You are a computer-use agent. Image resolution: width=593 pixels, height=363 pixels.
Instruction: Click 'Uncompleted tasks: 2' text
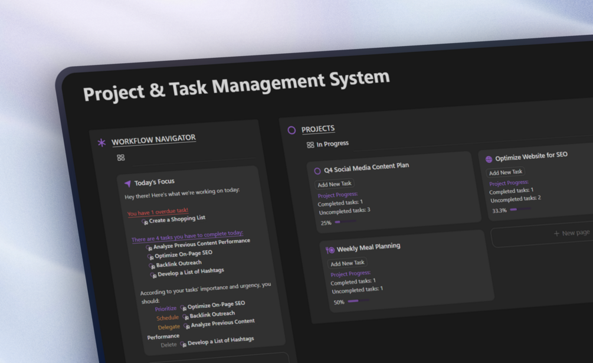coord(516,199)
